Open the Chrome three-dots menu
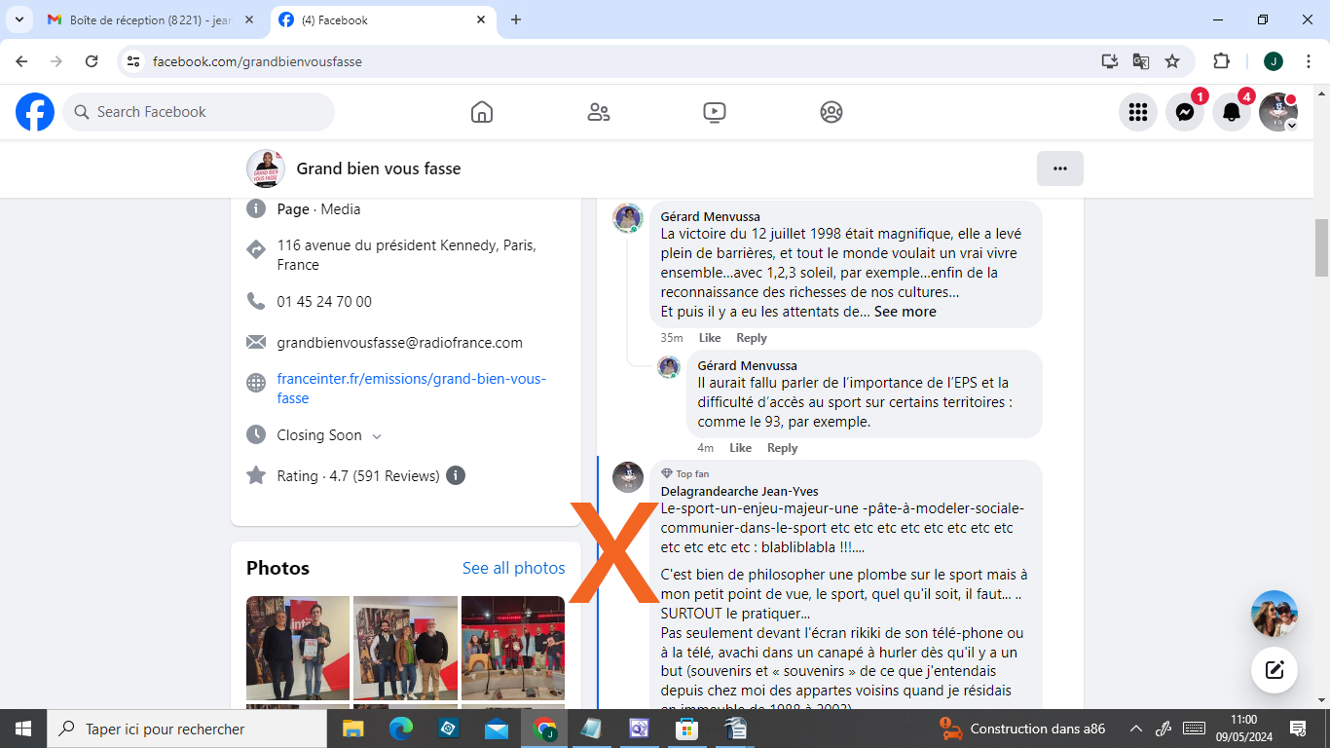This screenshot has width=1330, height=748. 1309,61
